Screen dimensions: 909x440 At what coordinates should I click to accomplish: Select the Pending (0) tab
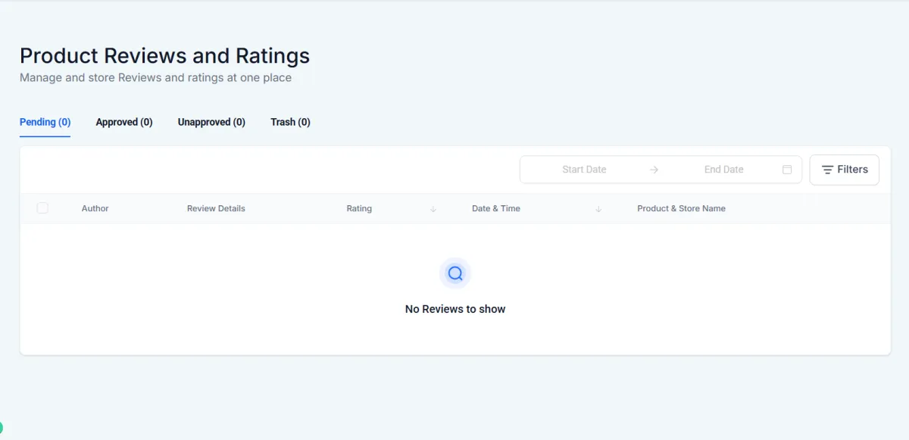(x=45, y=122)
